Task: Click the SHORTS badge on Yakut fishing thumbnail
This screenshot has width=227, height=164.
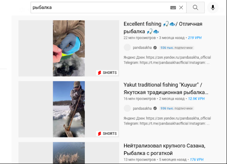Action: pos(107,134)
